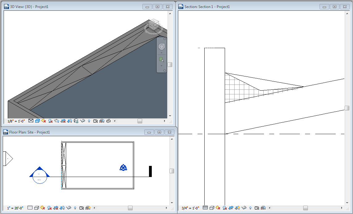The width and height of the screenshot is (353, 214).
Task: Click the Locked 3D View icon in the 3D view
Action: (x=76, y=121)
